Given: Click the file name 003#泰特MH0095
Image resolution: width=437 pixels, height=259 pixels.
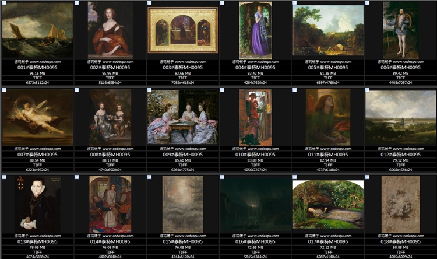Looking at the screenshot, I should pyautogui.click(x=183, y=67).
